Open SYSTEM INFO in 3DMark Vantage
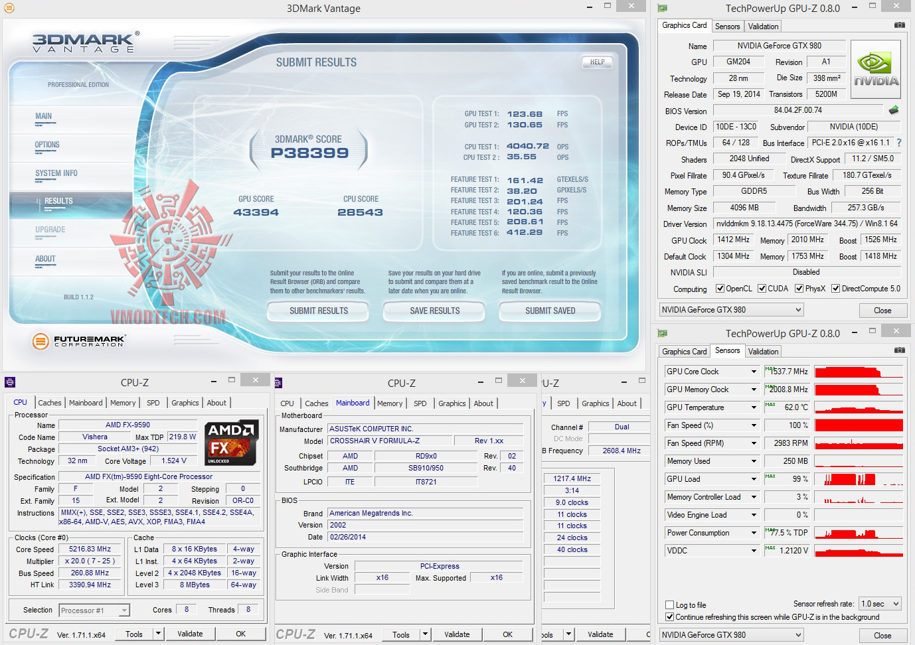The image size is (915, 645). [x=56, y=173]
